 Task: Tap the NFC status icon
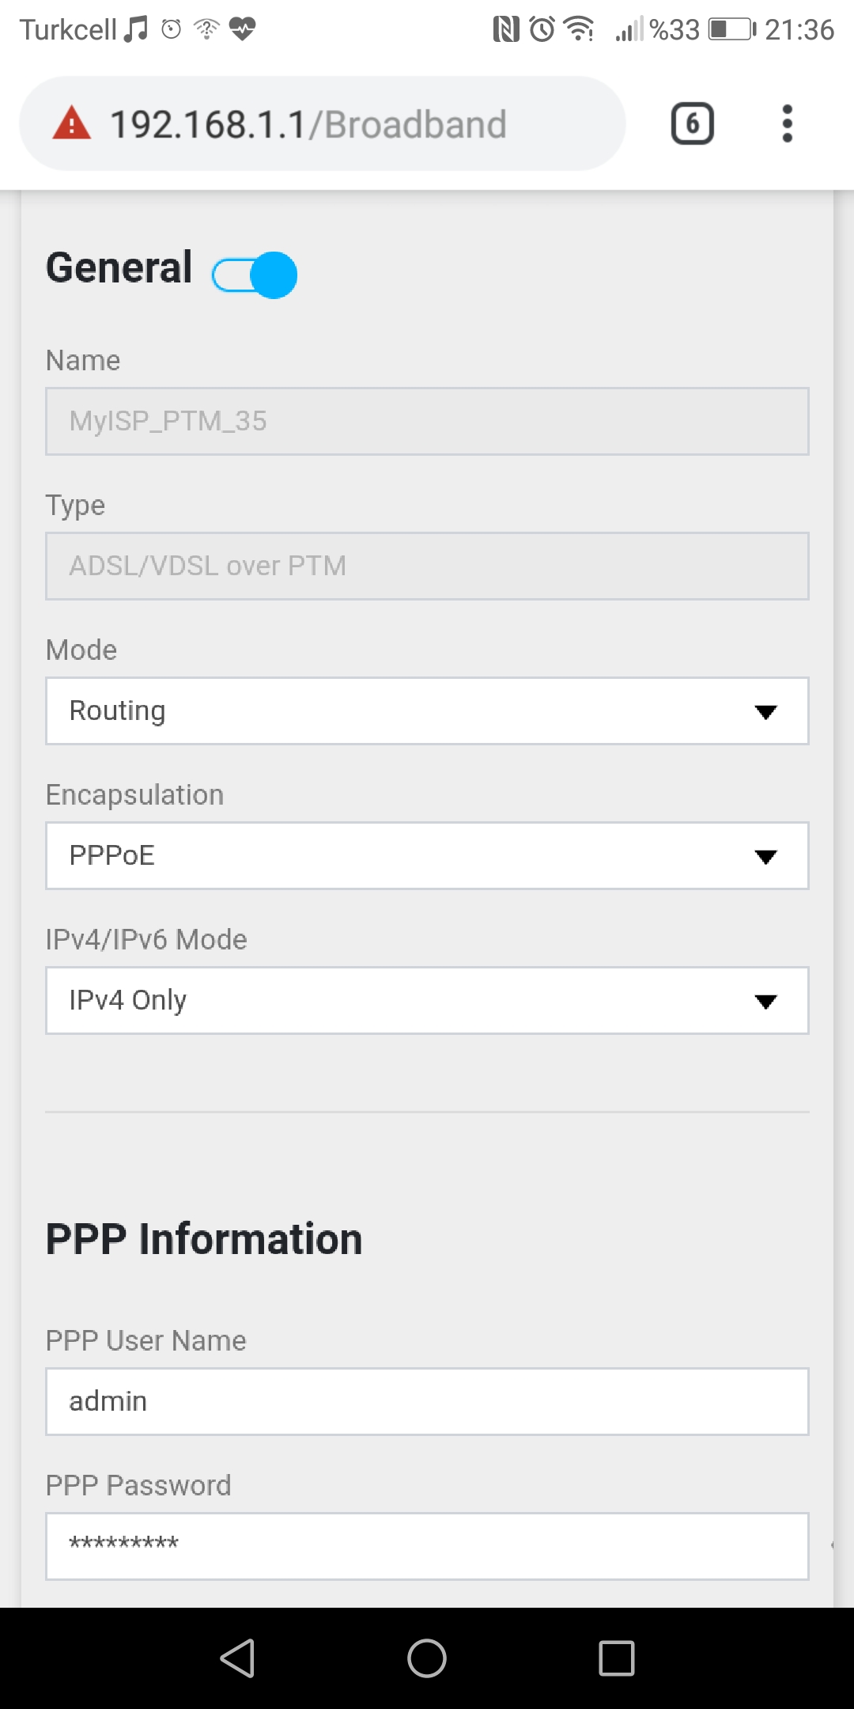506,29
